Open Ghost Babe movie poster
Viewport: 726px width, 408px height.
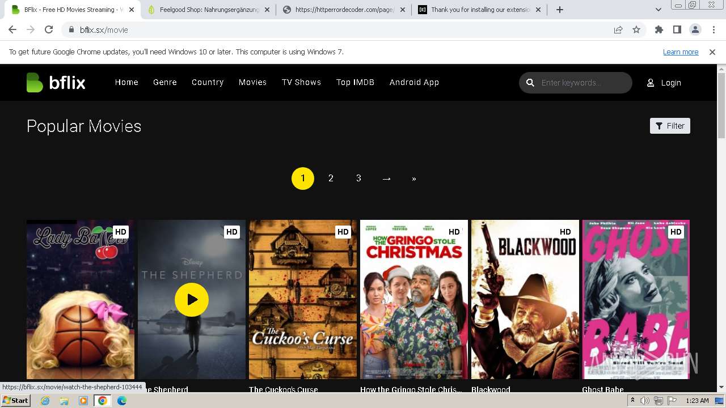tap(636, 299)
